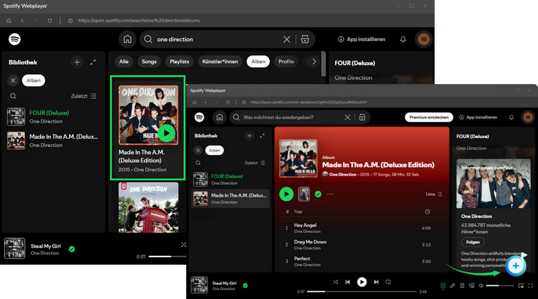Open browse icon next to front window search
The width and height of the screenshot is (538, 299).
(362, 117)
